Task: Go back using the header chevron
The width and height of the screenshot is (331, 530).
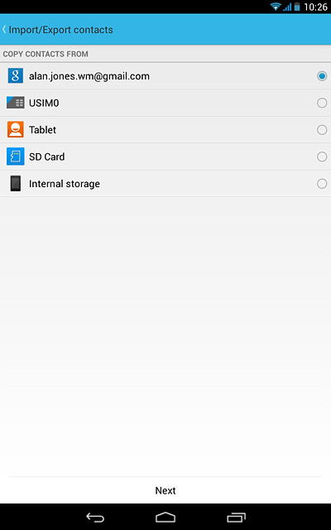Action: pyautogui.click(x=4, y=30)
